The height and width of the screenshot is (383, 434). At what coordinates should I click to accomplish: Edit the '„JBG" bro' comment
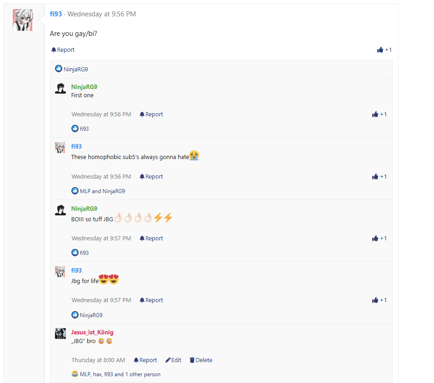pyautogui.click(x=173, y=360)
